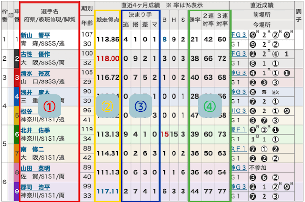Select 青 森/SSSS/逃 under 新山 響平

(42, 43)
